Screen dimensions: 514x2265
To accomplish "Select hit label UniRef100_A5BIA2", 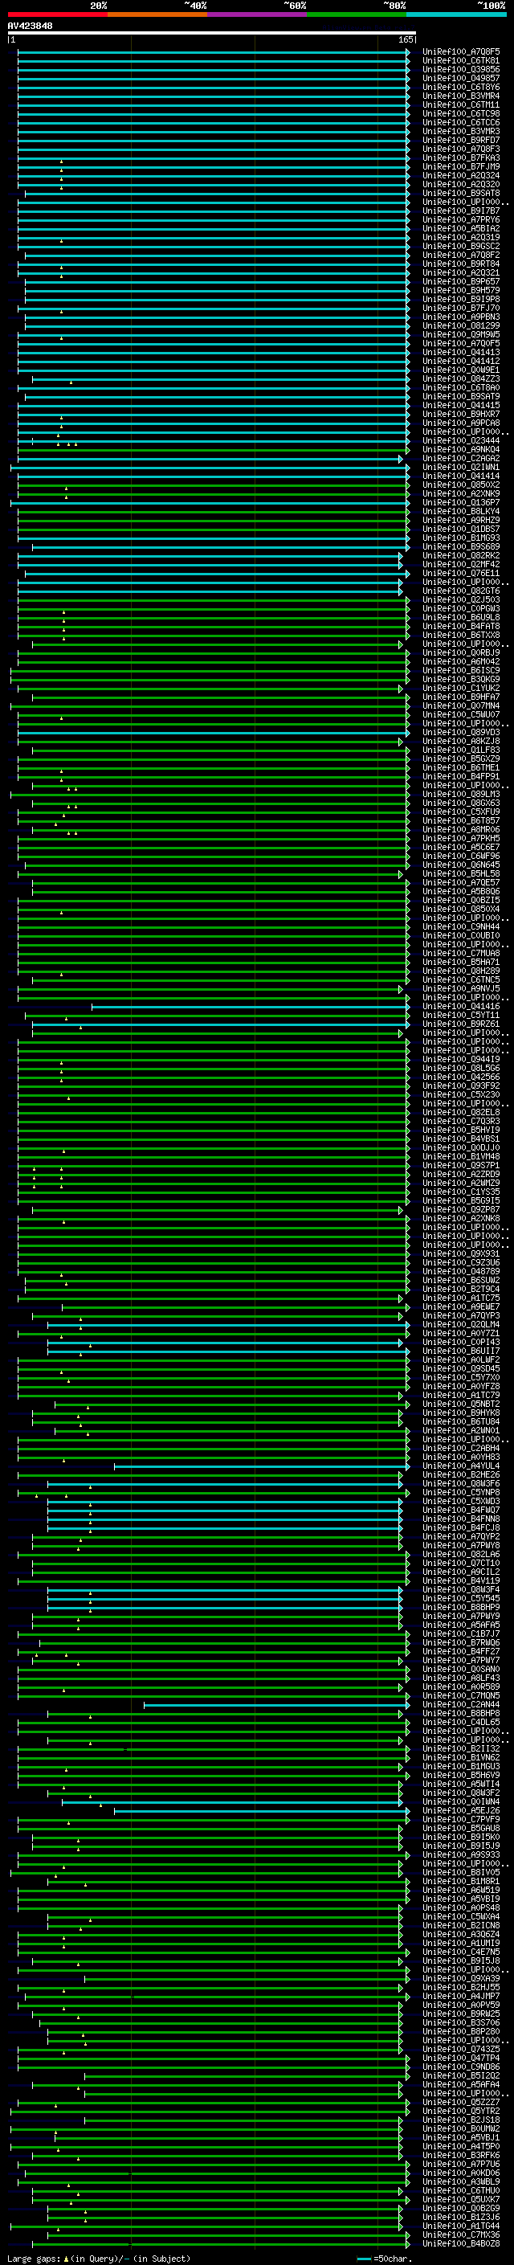I will coord(461,229).
